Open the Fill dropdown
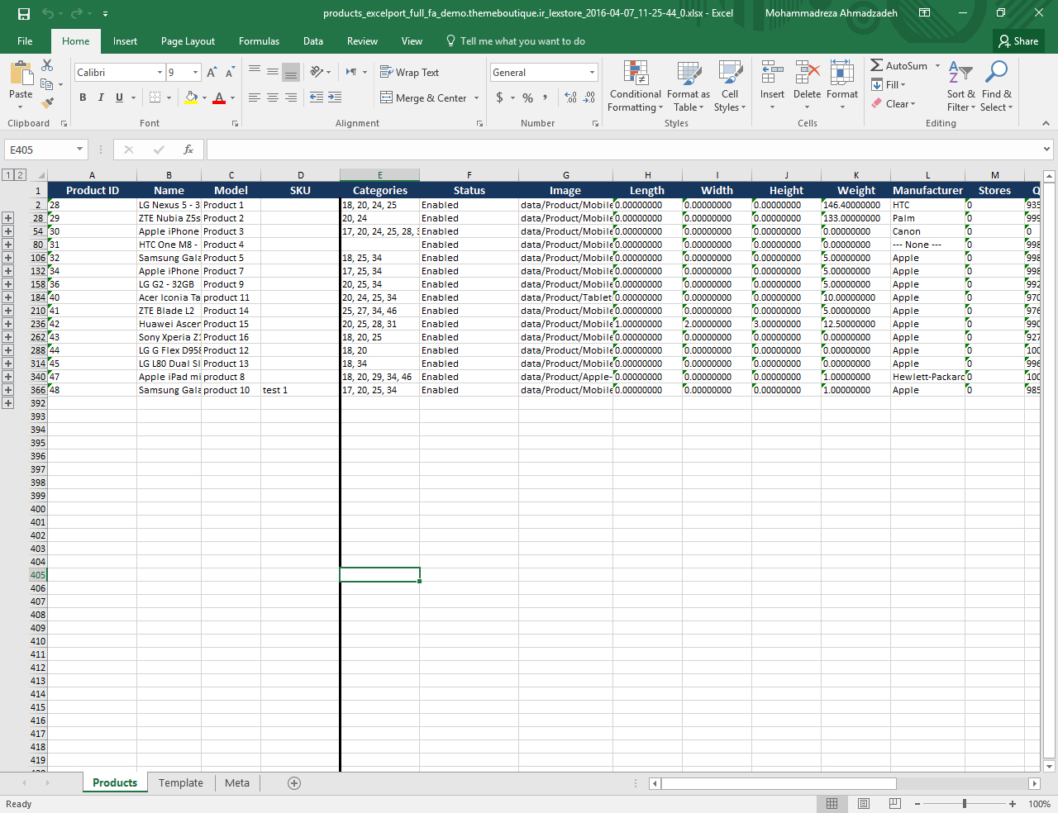The image size is (1058, 813). point(889,85)
